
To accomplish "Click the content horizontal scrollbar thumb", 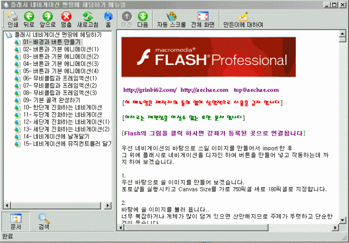I will point(196,228).
